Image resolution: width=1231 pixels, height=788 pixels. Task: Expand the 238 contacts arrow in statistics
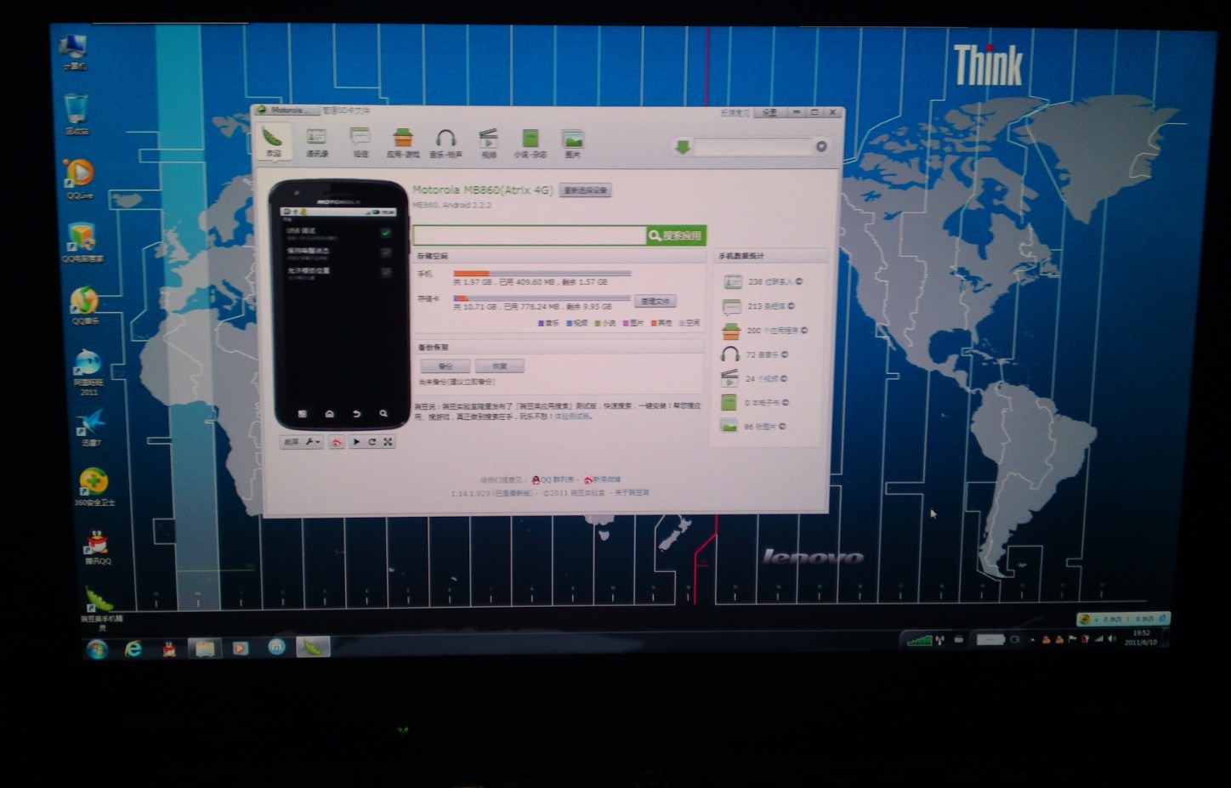tap(798, 281)
